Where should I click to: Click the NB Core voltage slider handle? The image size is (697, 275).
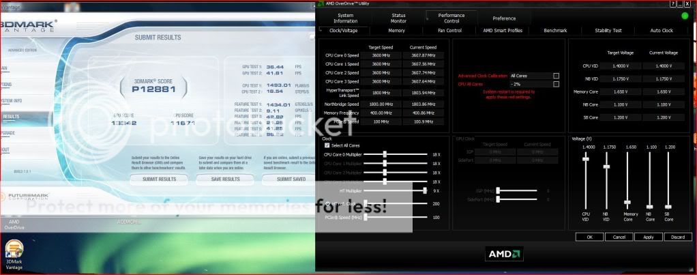tap(650, 207)
